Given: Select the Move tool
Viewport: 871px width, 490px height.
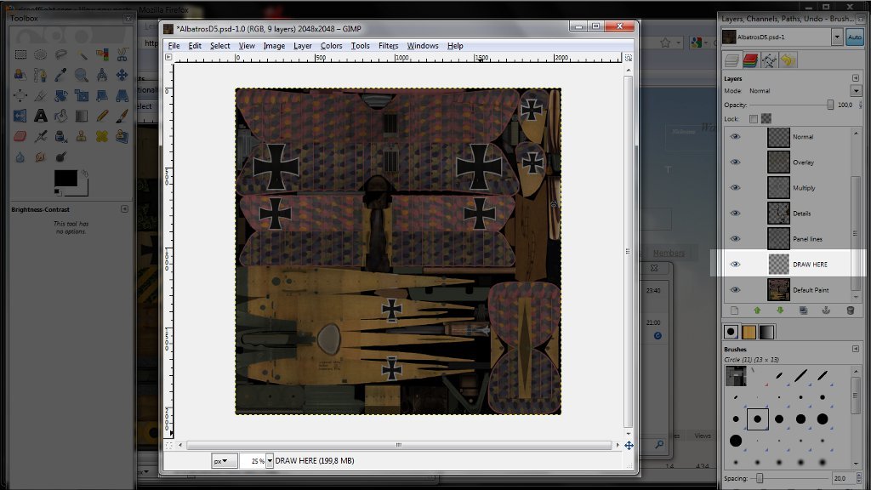Looking at the screenshot, I should coord(122,75).
